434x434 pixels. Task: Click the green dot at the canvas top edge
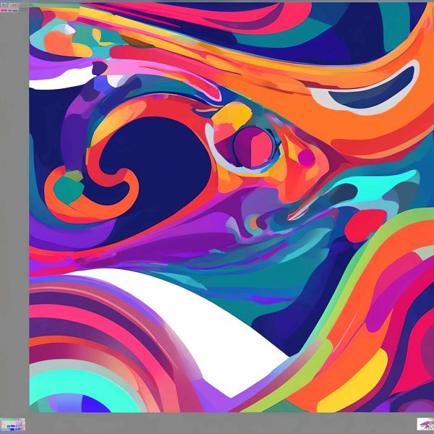[31, 5]
